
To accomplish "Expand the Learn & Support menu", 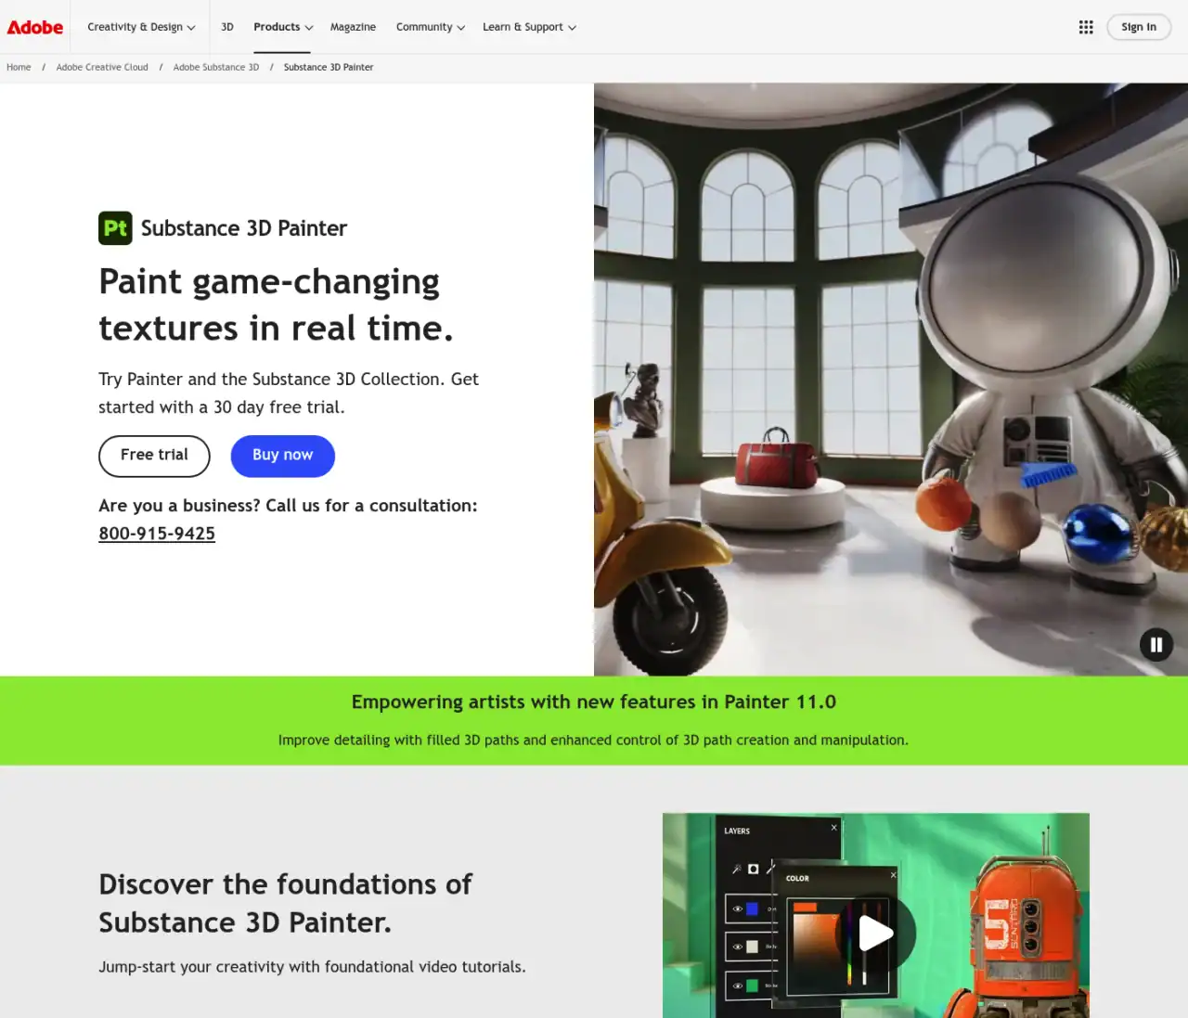I will [x=529, y=27].
